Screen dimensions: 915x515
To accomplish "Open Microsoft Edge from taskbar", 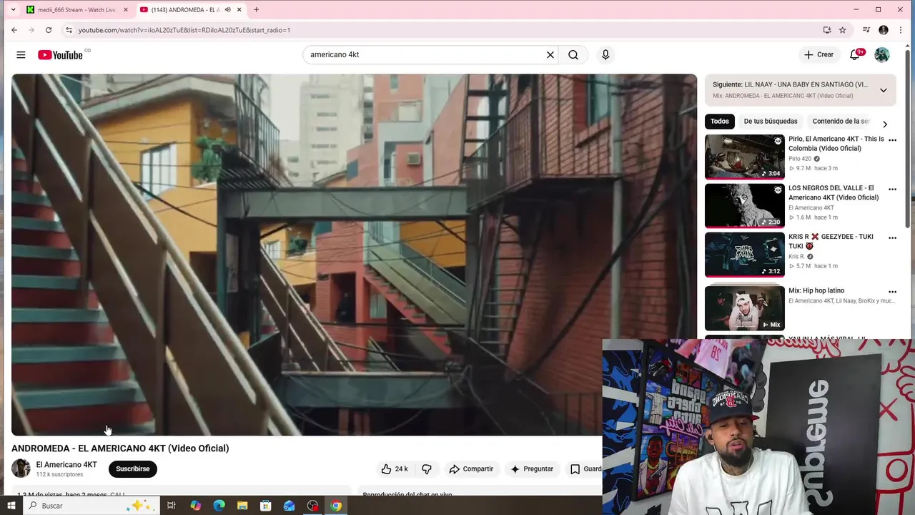I will [x=219, y=506].
